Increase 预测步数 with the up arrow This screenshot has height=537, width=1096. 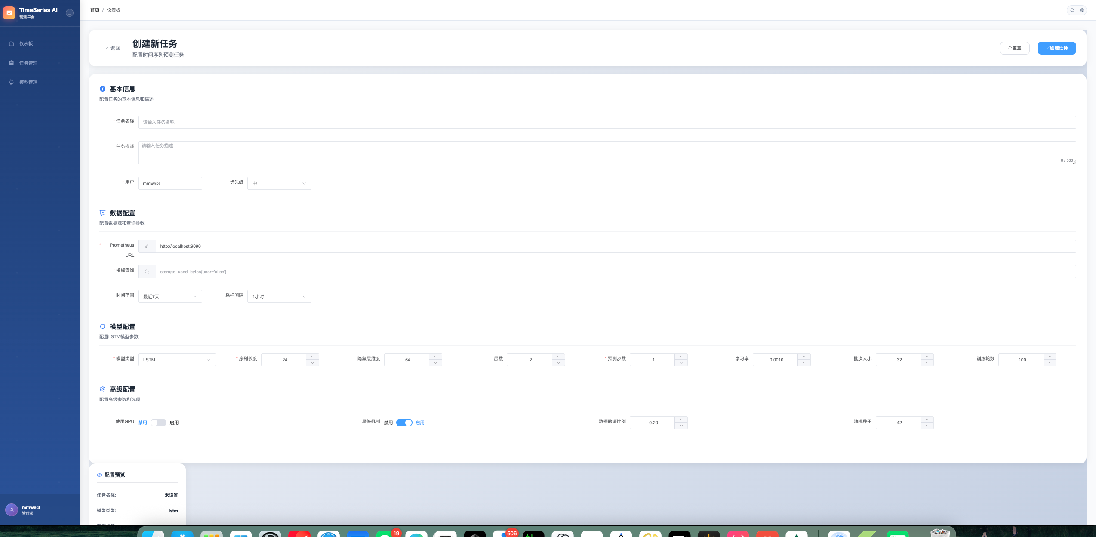681,357
